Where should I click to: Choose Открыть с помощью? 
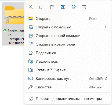pos(68,27)
